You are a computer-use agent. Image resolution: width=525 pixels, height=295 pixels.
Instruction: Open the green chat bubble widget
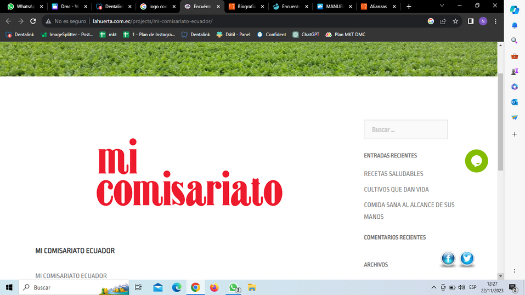click(x=476, y=161)
